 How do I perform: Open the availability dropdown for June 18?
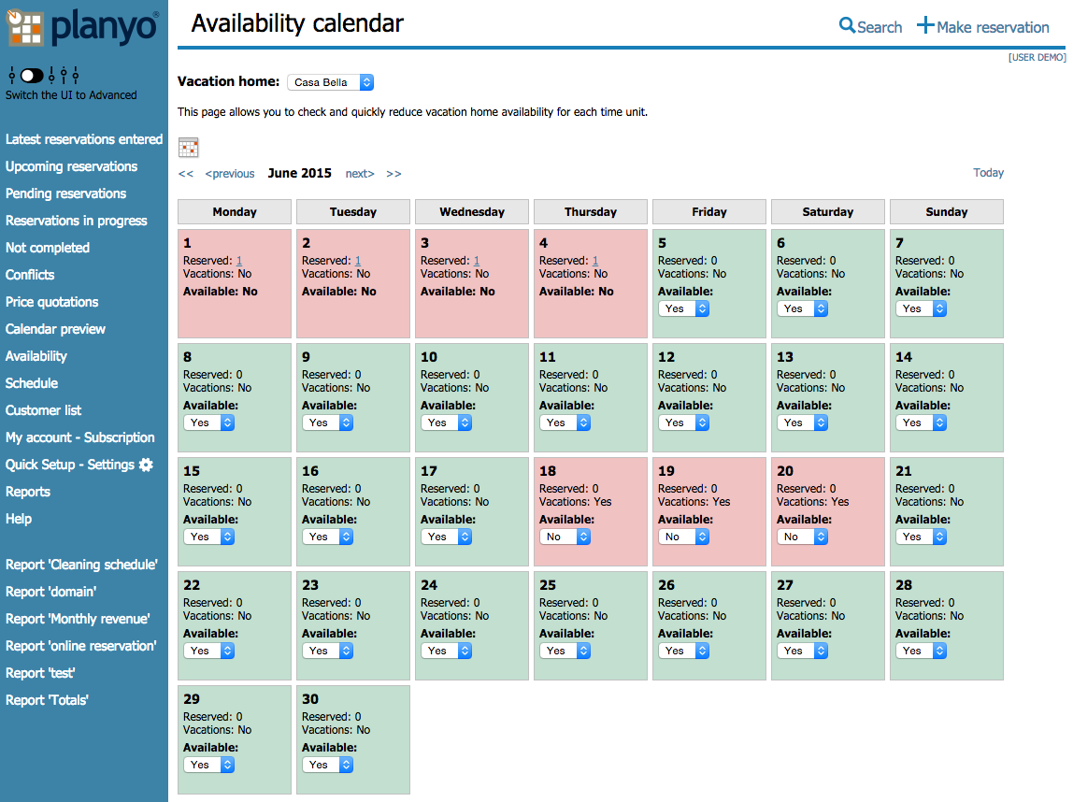click(565, 537)
